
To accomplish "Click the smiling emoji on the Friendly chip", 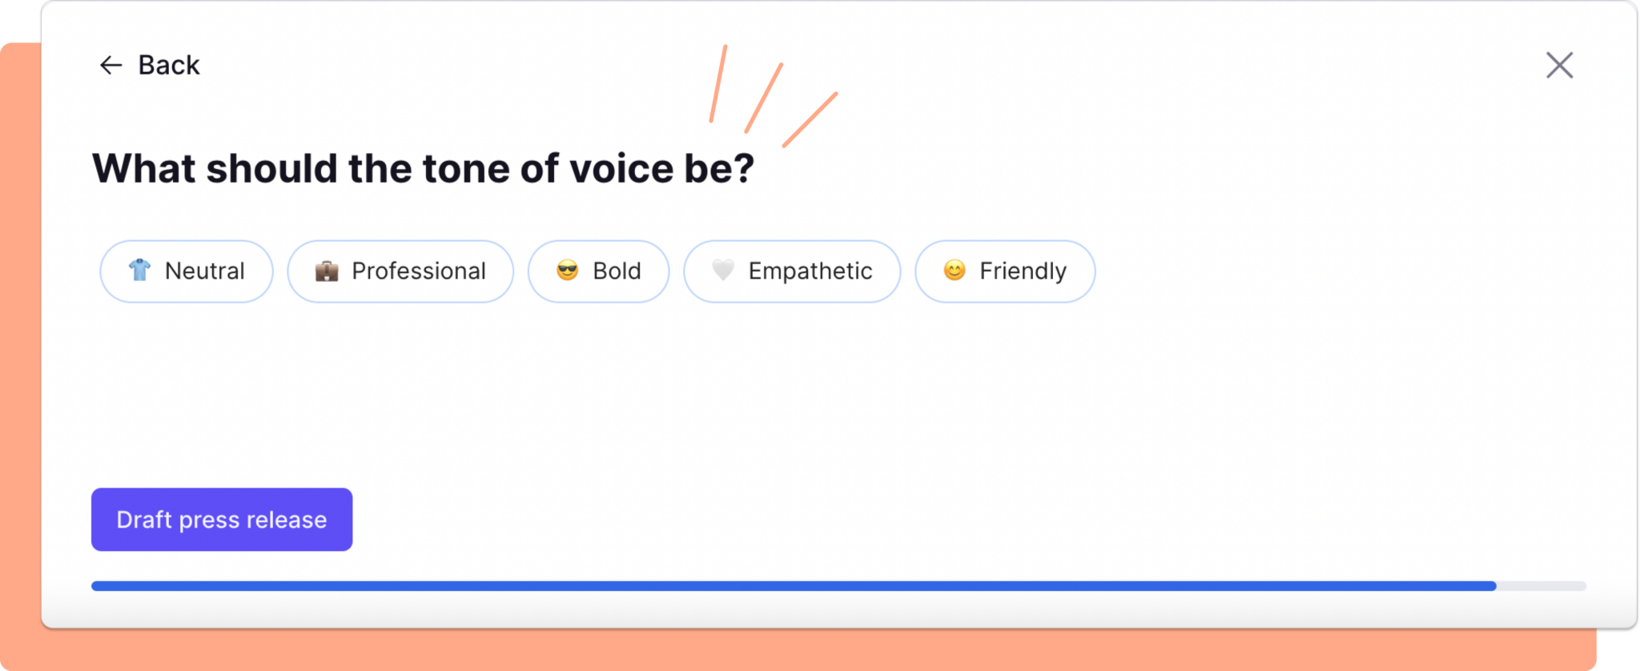I will 954,271.
